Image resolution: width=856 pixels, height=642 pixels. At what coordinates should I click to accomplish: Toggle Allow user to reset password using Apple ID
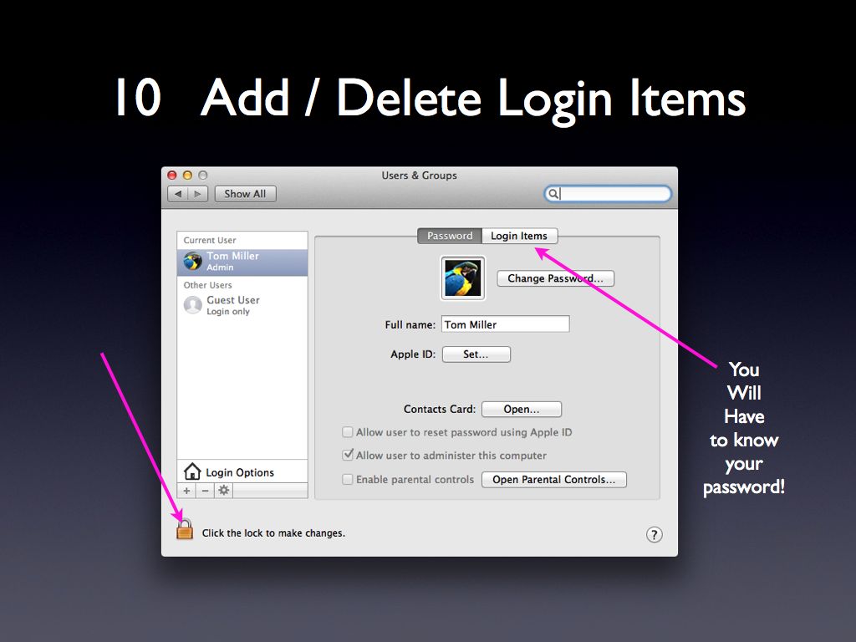pyautogui.click(x=347, y=432)
